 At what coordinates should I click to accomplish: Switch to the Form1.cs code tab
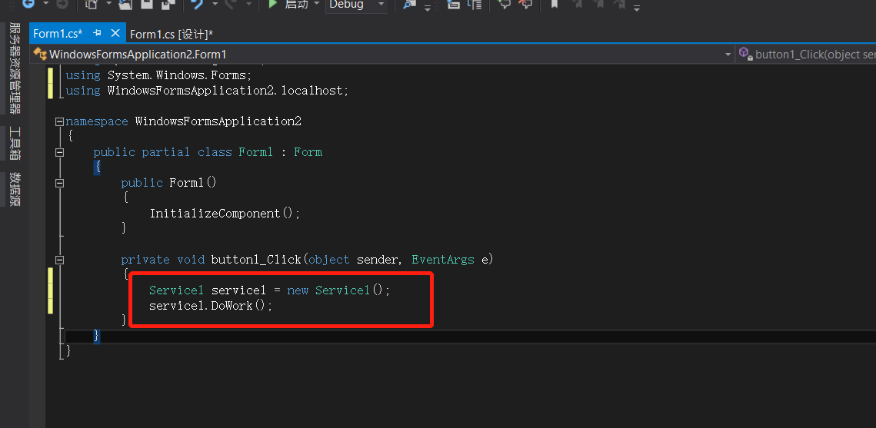pos(58,34)
